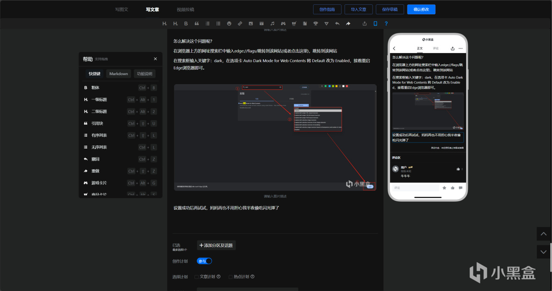Insert an image using picture icon
Viewport: 552px width, 291px height.
coord(251,23)
